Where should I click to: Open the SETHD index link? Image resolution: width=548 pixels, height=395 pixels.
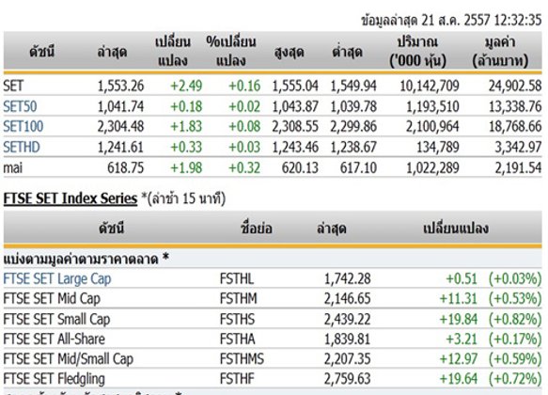click(22, 147)
